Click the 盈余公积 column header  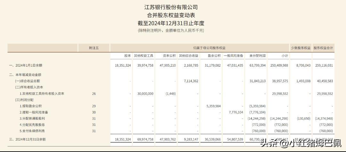214,56
